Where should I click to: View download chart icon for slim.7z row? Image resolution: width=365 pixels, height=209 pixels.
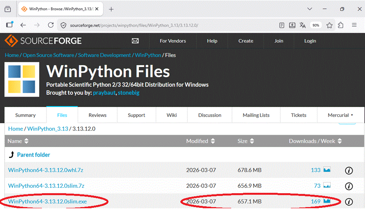point(327,186)
